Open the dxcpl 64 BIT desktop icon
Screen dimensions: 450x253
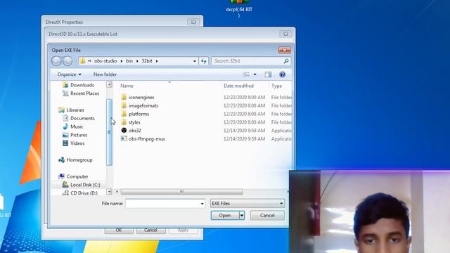pyautogui.click(x=239, y=8)
